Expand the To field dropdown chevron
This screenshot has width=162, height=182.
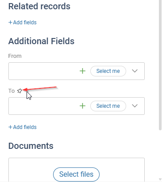tap(135, 106)
